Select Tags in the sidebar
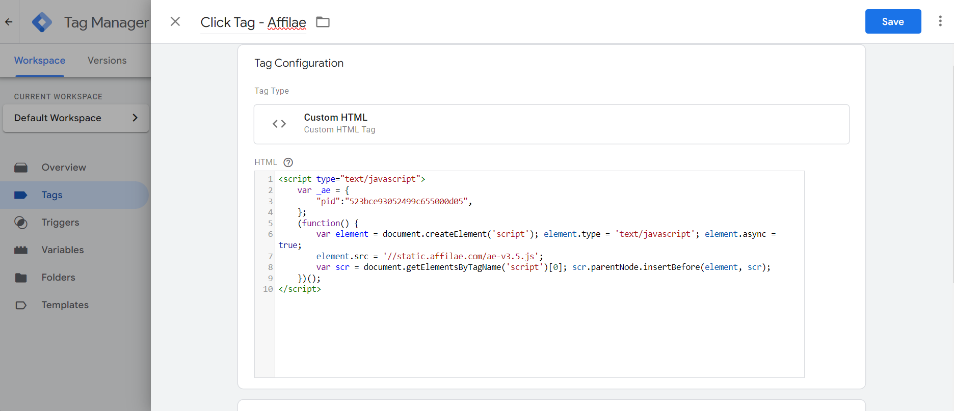The height and width of the screenshot is (411, 954). 74,195
